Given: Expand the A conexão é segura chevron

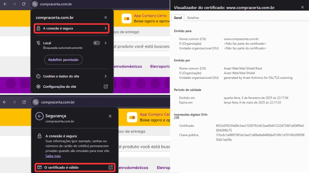Looking at the screenshot, I should point(106,28).
